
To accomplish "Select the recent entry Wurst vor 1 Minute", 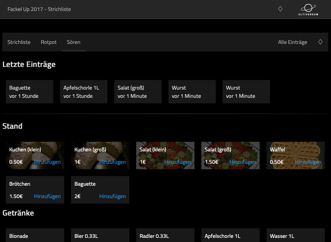I will tap(192, 92).
